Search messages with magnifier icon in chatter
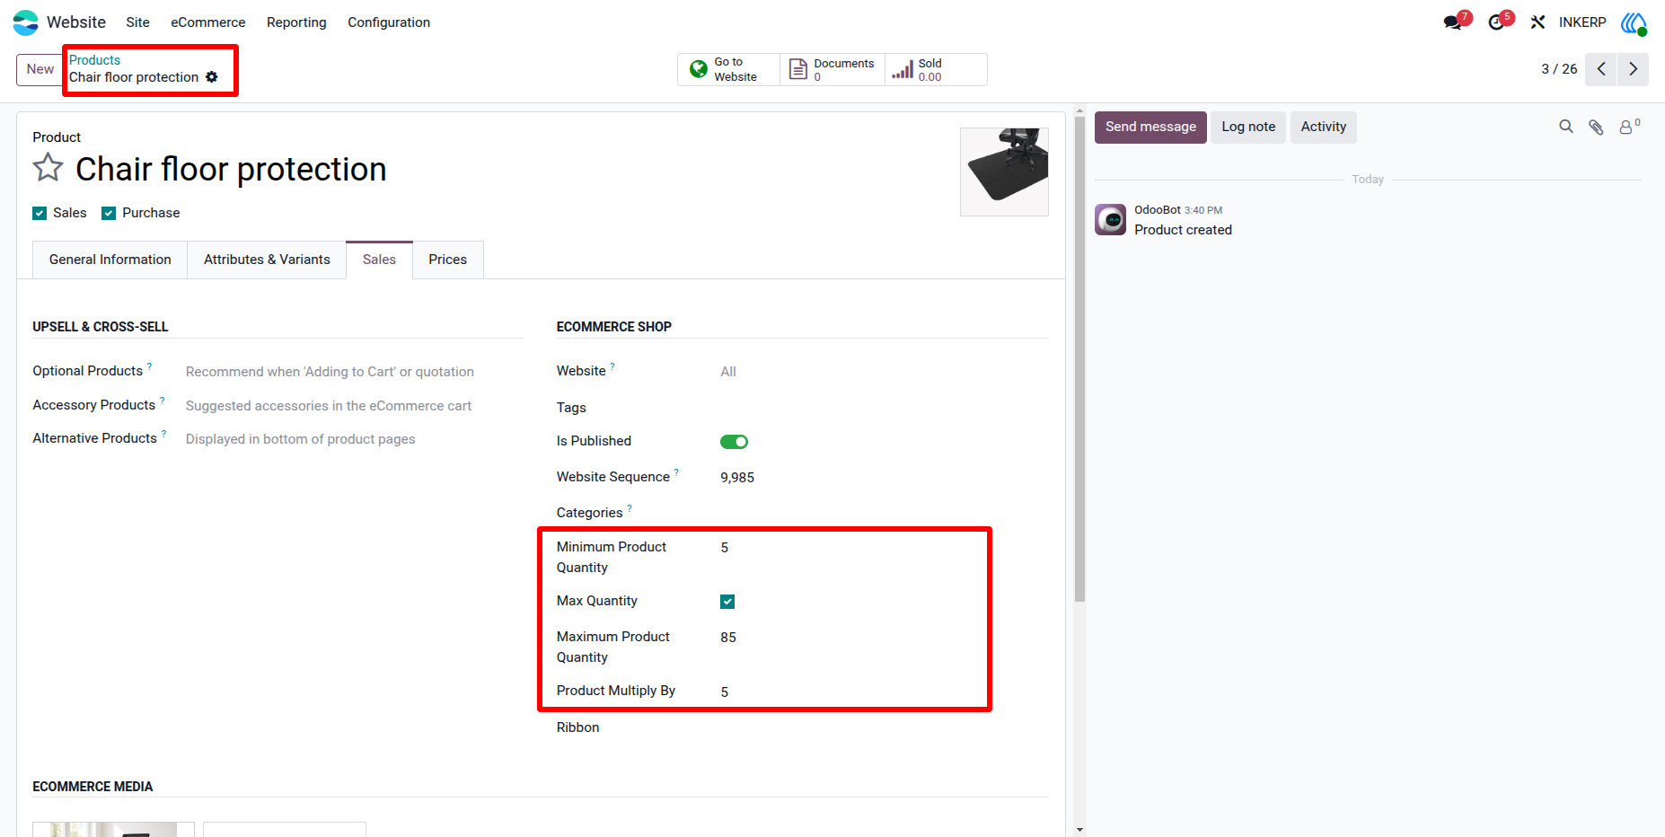This screenshot has height=837, width=1665. tap(1566, 127)
